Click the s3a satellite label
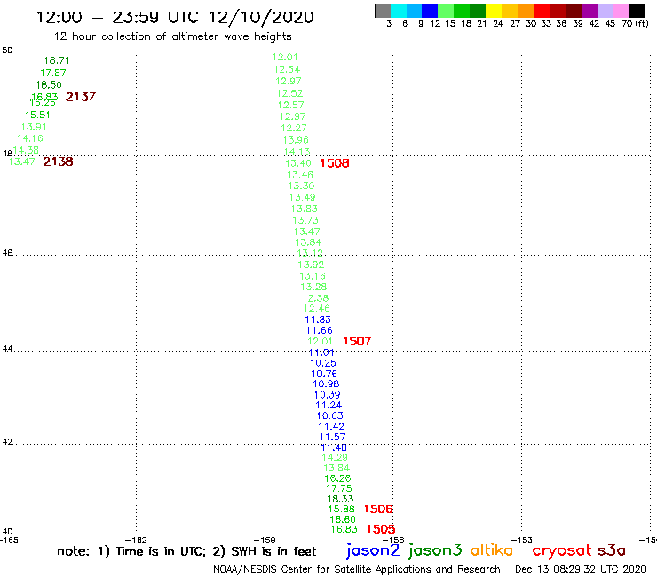Screen dimensions: 657x577 click(612, 550)
